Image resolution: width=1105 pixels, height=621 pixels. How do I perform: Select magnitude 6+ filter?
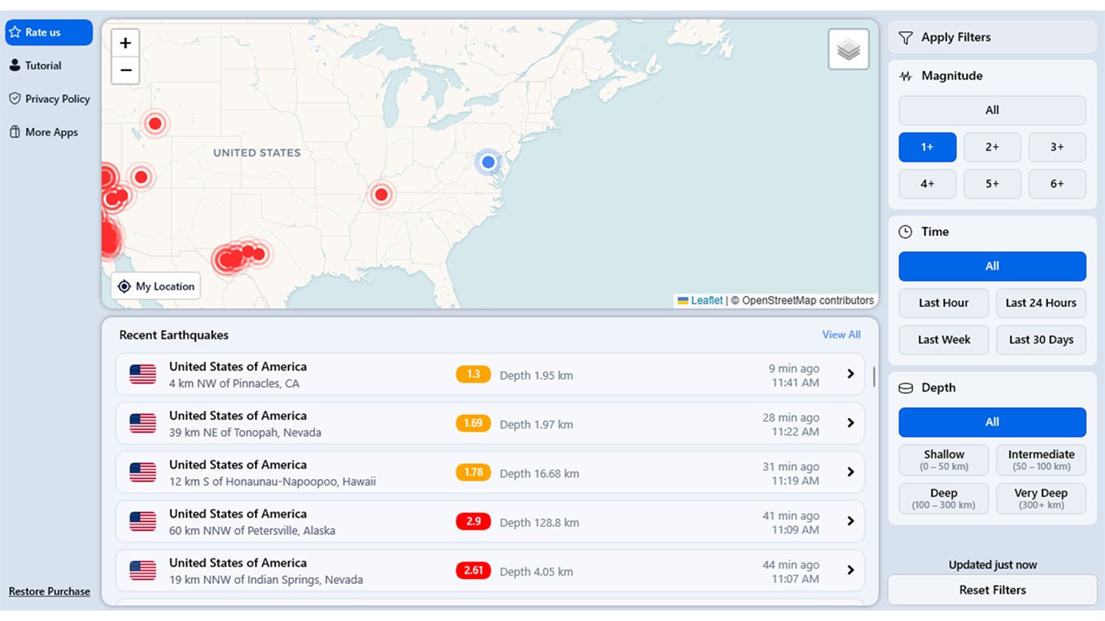pyautogui.click(x=1057, y=184)
